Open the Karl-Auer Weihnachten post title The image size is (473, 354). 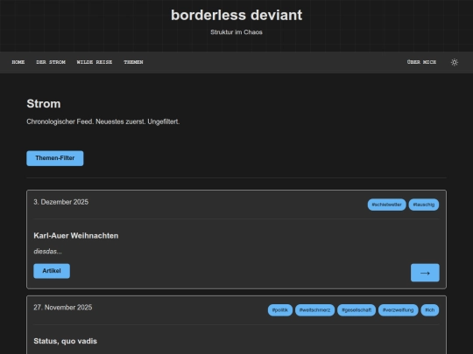coord(76,236)
